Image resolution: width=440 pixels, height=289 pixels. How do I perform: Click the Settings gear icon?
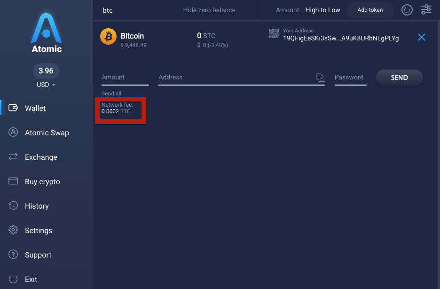coord(13,230)
